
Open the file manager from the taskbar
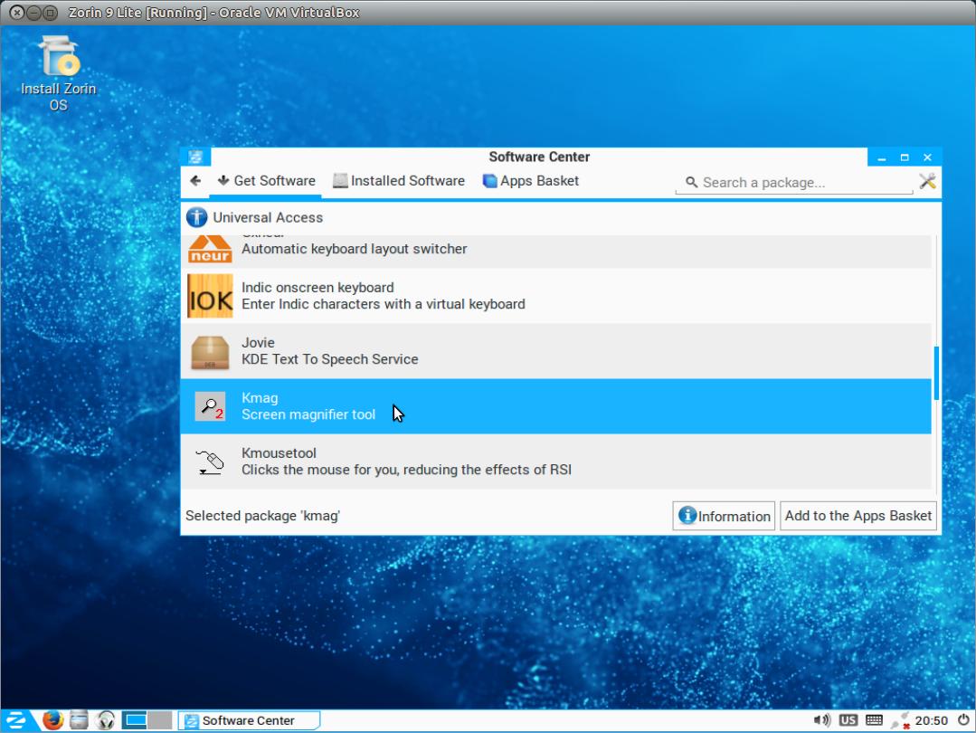click(x=80, y=720)
